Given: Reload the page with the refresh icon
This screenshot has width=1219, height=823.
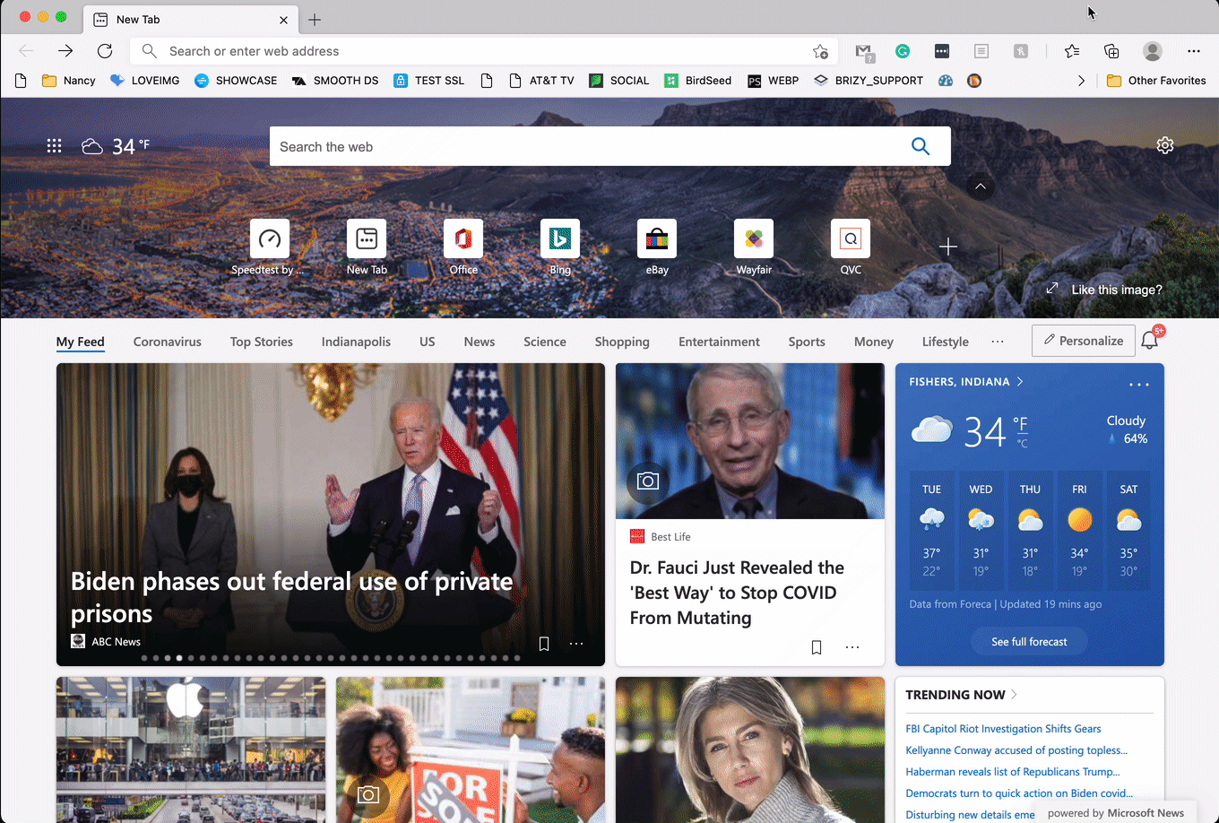Looking at the screenshot, I should click(x=105, y=51).
